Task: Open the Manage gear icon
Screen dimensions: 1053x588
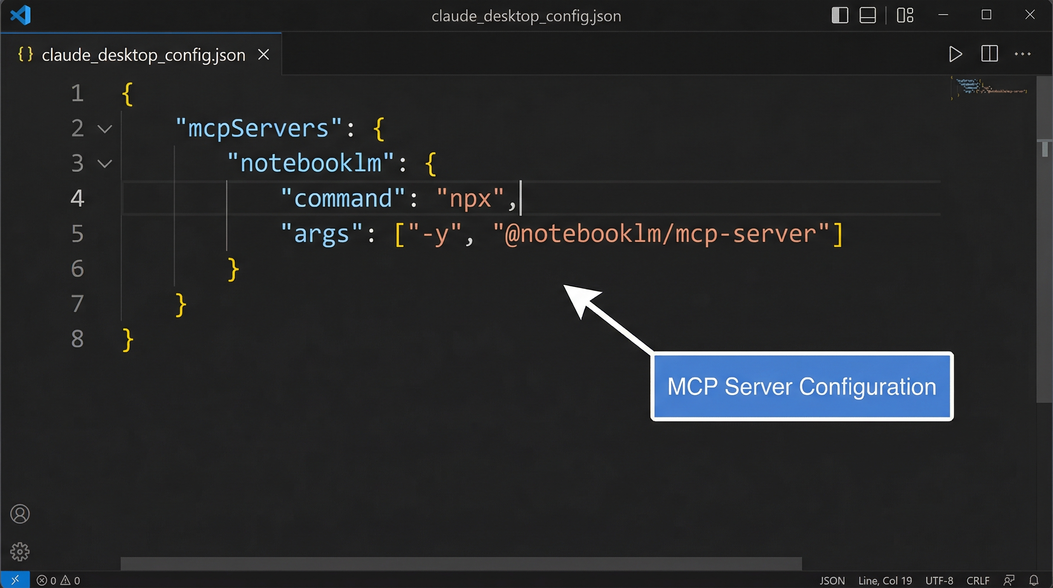Action: pyautogui.click(x=20, y=552)
